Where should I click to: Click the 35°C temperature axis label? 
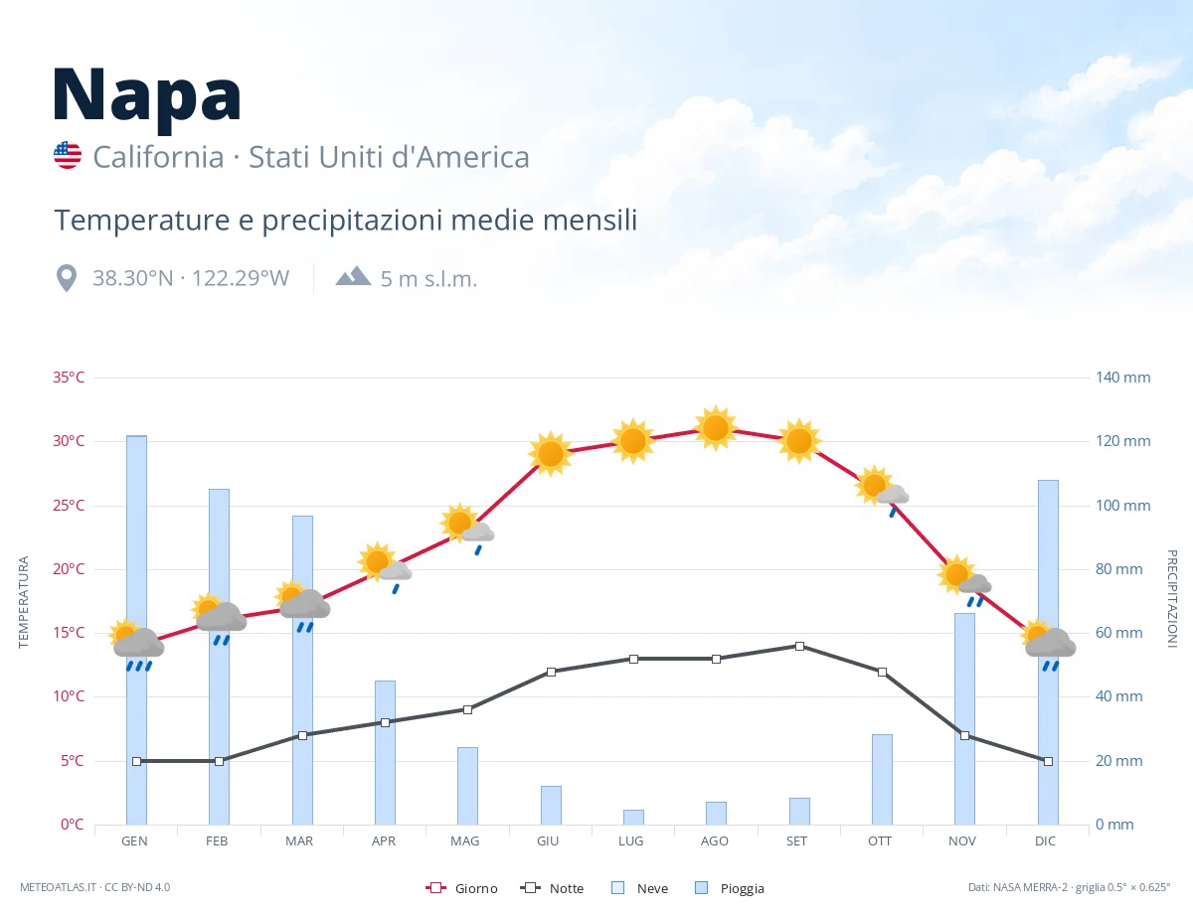pyautogui.click(x=69, y=378)
